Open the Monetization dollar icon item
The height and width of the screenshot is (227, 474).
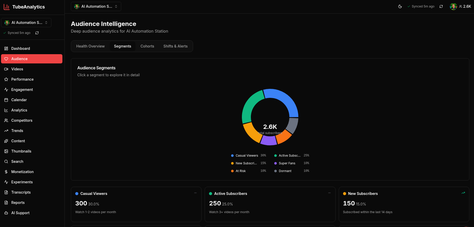coord(6,172)
